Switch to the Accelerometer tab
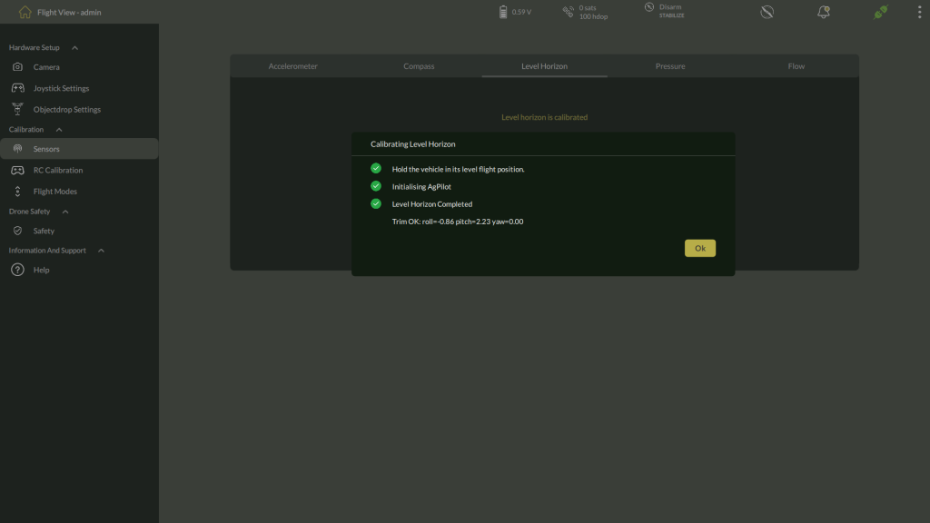 293,65
